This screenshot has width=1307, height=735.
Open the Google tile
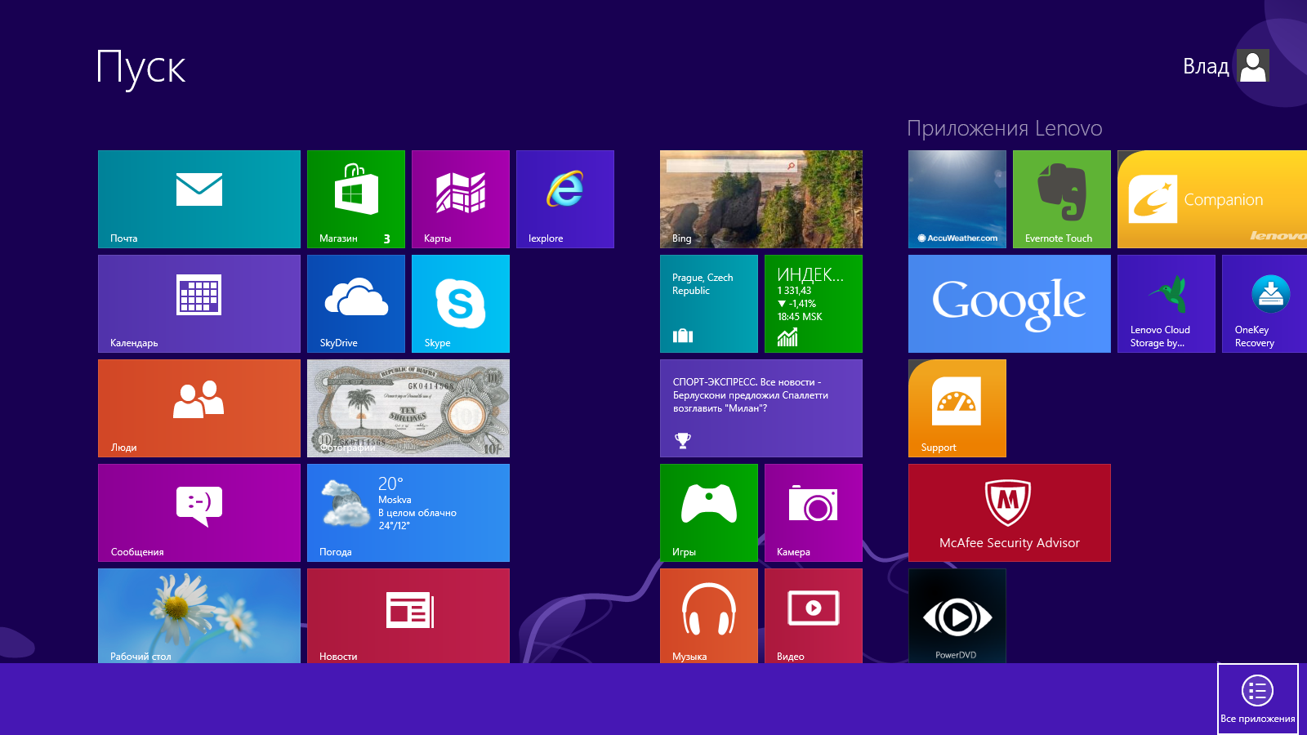1010,304
